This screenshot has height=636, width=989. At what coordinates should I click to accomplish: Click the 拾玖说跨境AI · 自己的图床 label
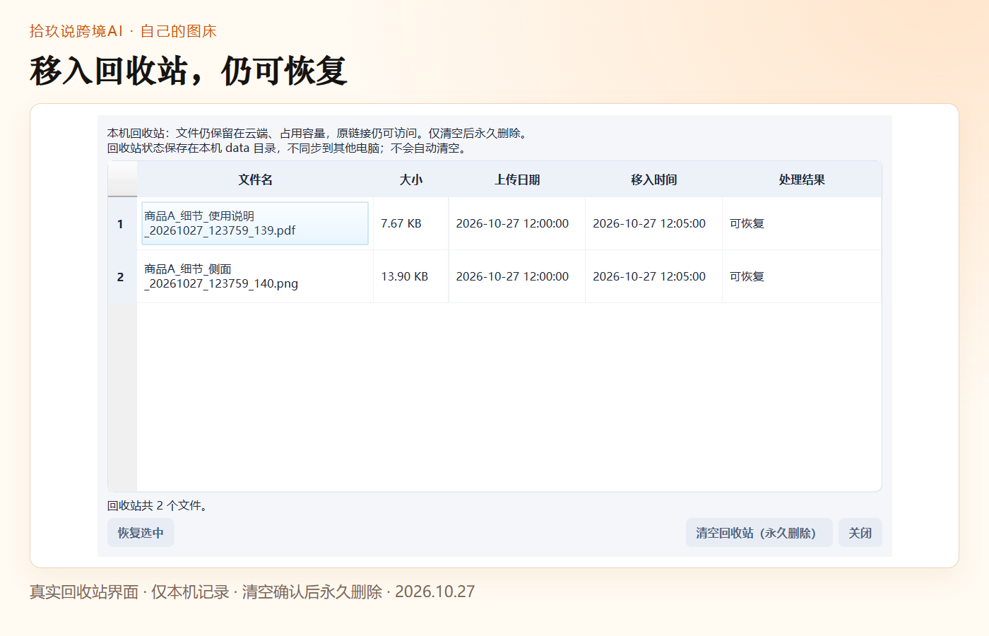123,31
